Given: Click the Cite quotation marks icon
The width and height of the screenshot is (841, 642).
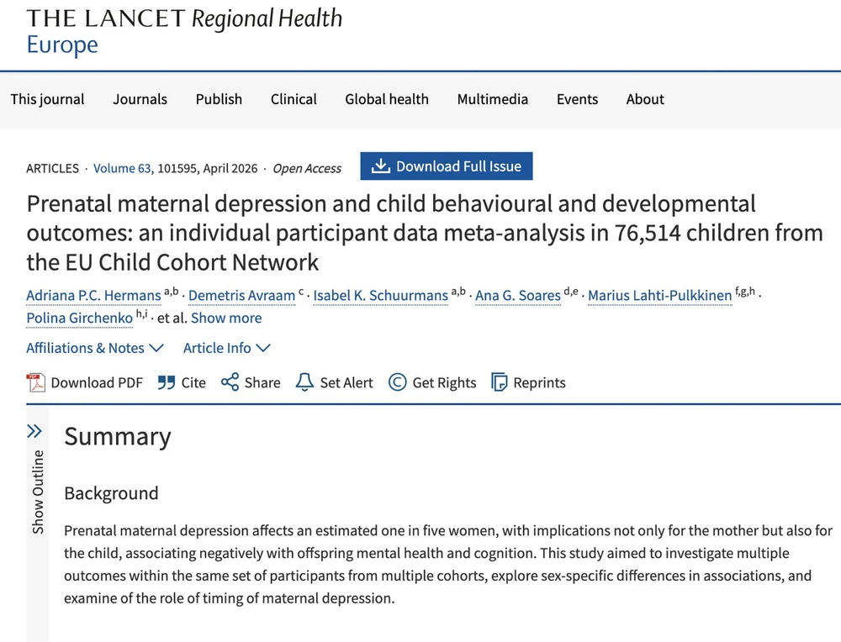Looking at the screenshot, I should point(167,382).
